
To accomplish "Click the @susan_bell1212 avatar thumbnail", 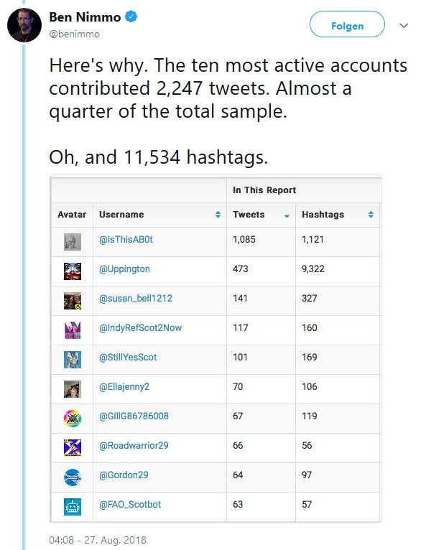I will click(x=73, y=301).
